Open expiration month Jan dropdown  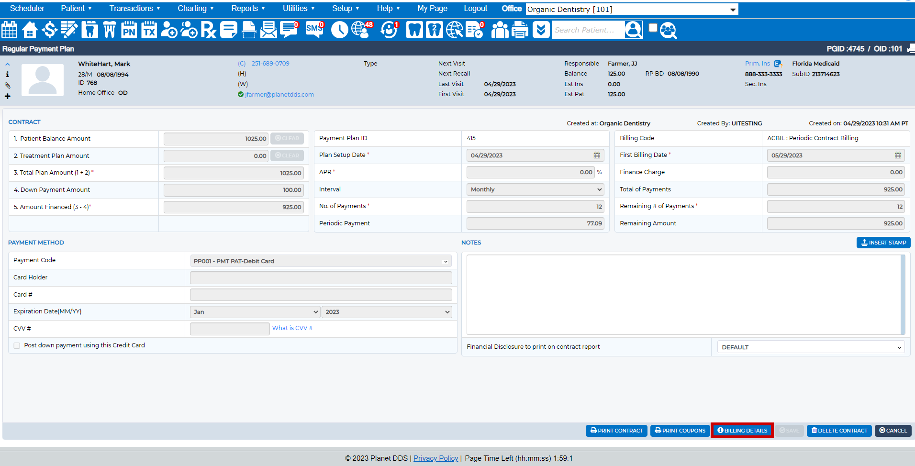tap(255, 312)
